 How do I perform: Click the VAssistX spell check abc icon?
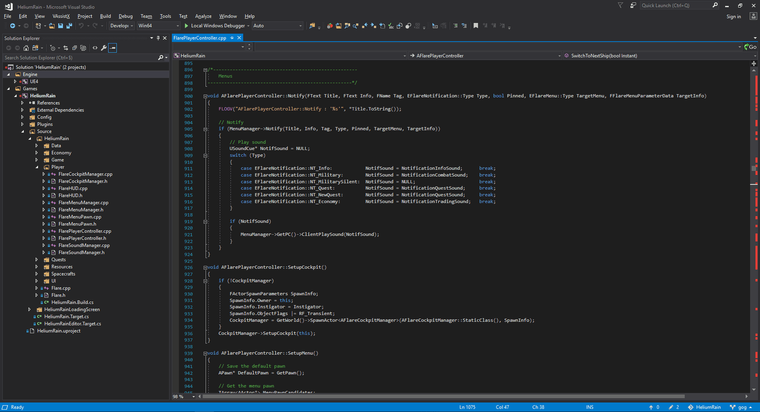[x=391, y=26]
